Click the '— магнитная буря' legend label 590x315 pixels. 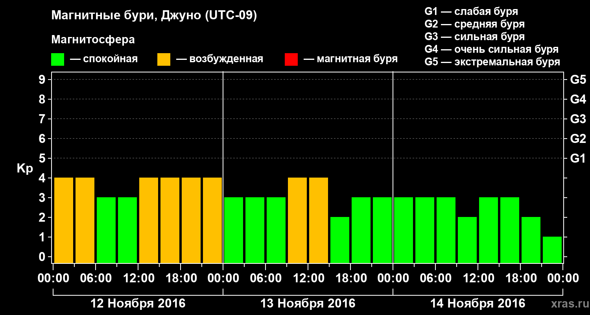click(351, 59)
